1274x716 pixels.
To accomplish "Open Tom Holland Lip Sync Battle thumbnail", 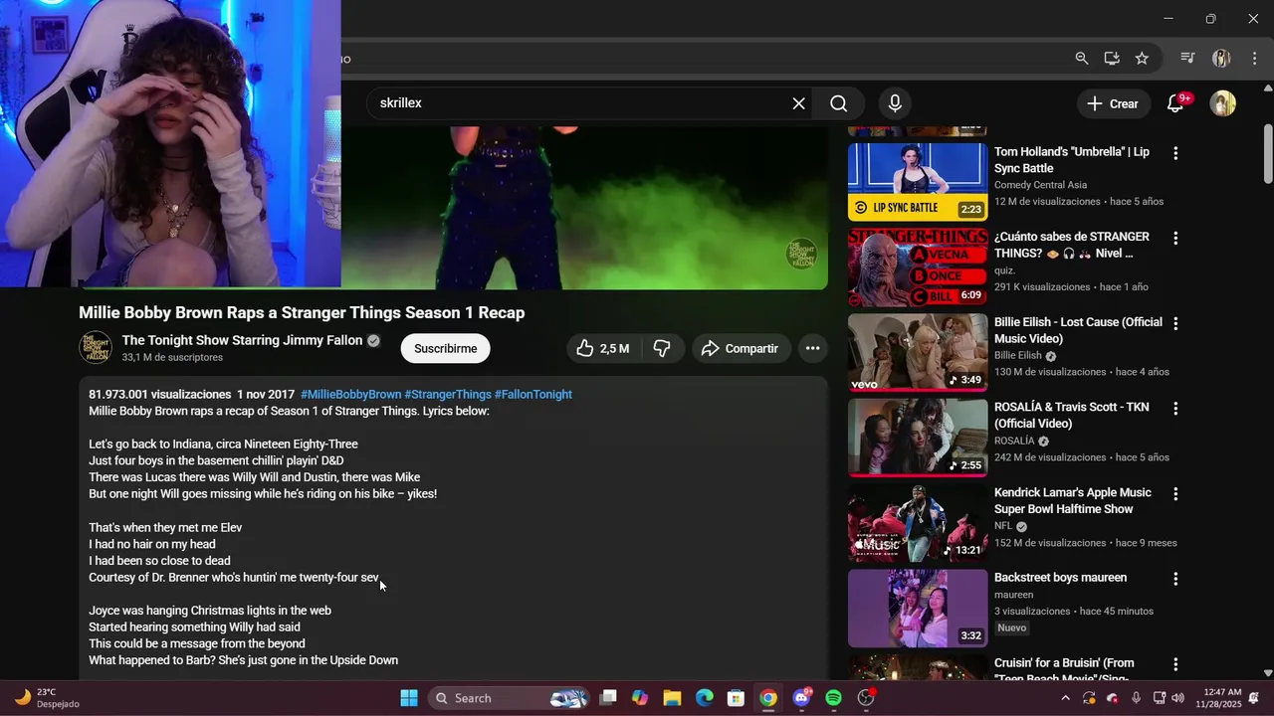I will (x=918, y=182).
